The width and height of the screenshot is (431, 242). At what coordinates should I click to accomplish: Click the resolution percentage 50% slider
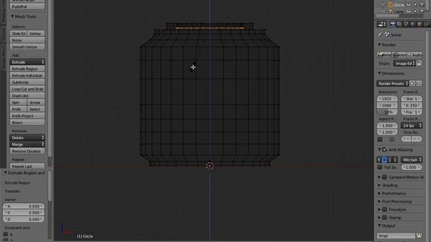(x=387, y=112)
